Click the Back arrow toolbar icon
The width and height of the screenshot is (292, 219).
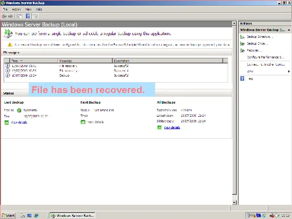click(x=4, y=16)
